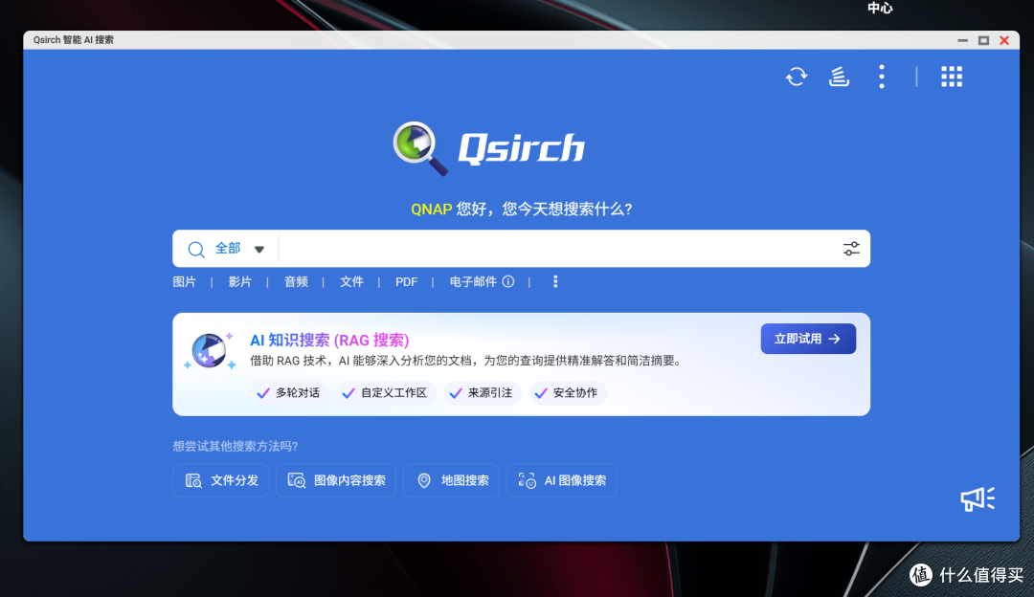Screen dimensions: 1034x597
Task: Click the AI knowledge search globe icon
Action: 210,350
